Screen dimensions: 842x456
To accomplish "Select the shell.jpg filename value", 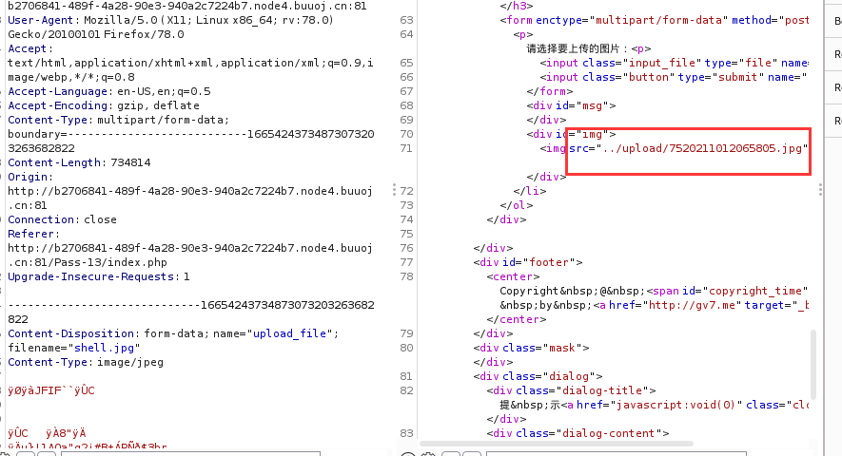I will click(x=104, y=348).
